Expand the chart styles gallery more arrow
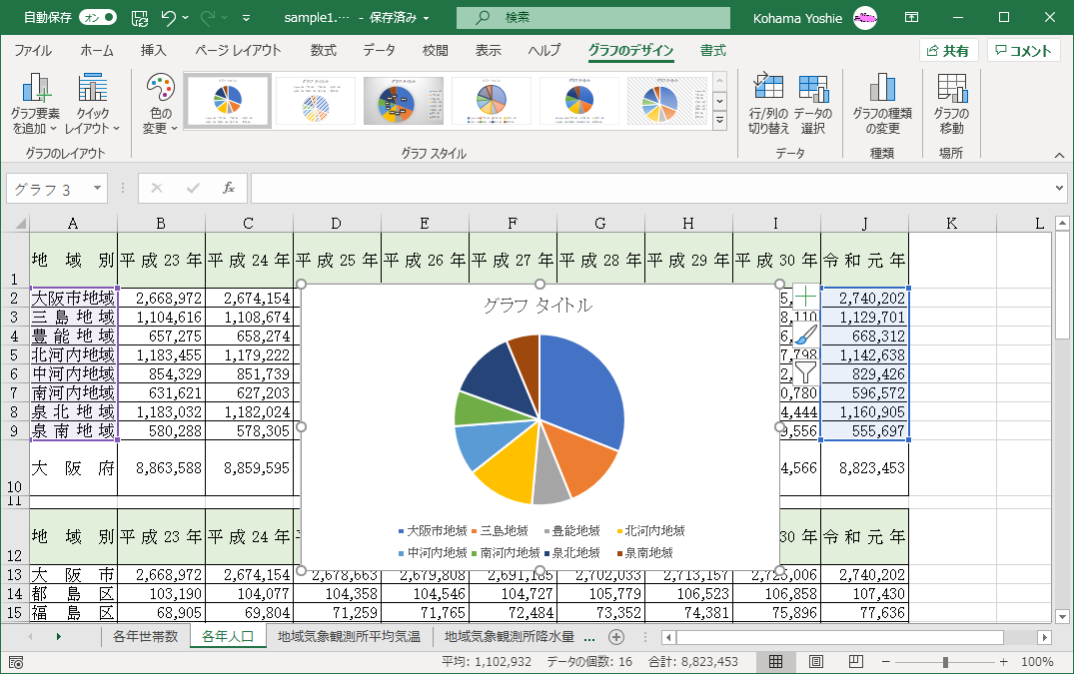This screenshot has height=674, width=1074. click(x=719, y=119)
